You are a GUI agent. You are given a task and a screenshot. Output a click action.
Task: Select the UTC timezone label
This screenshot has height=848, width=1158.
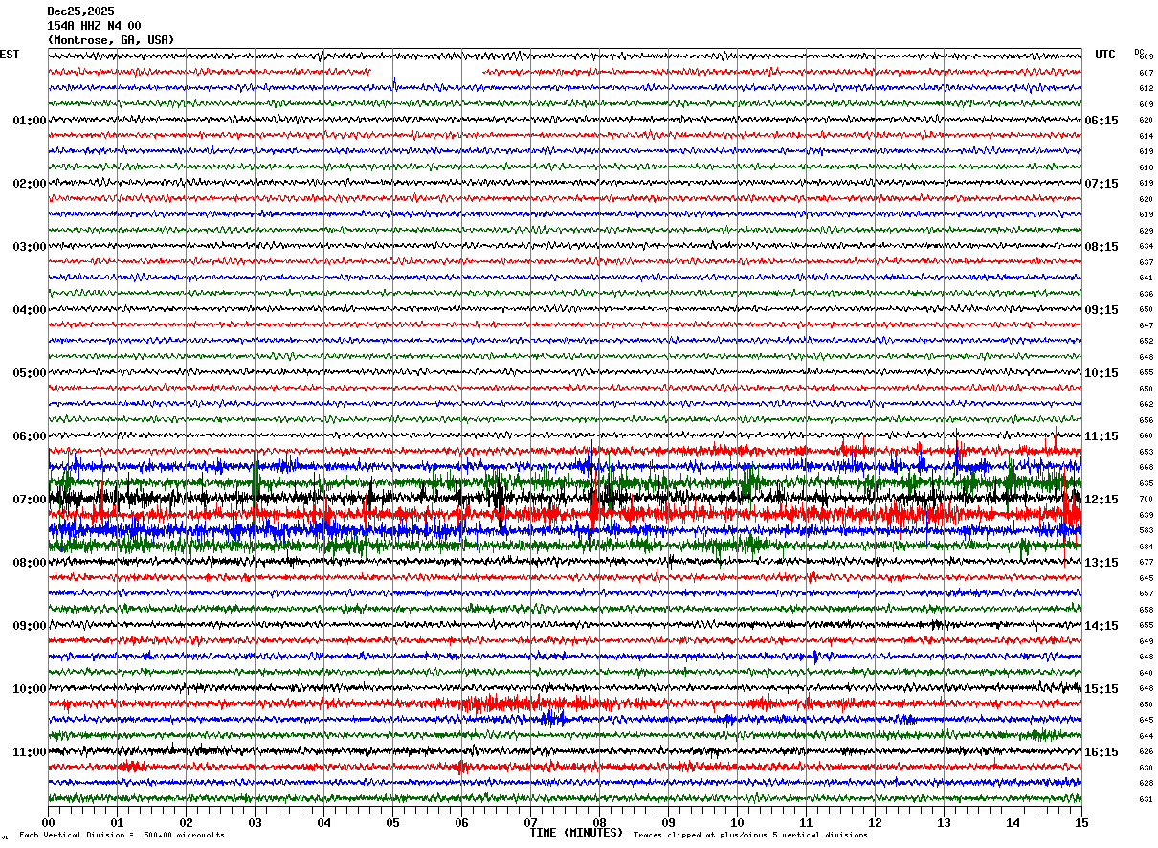pos(1105,55)
